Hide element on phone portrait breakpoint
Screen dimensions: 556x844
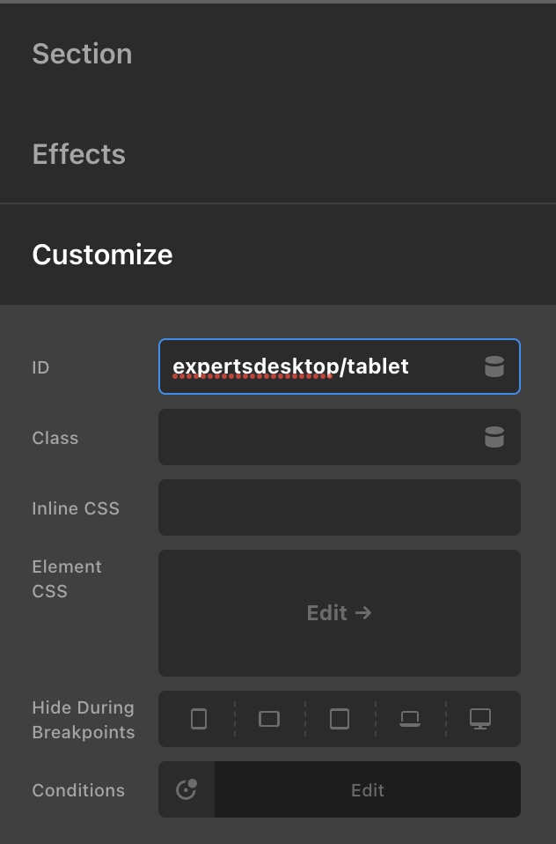point(199,719)
